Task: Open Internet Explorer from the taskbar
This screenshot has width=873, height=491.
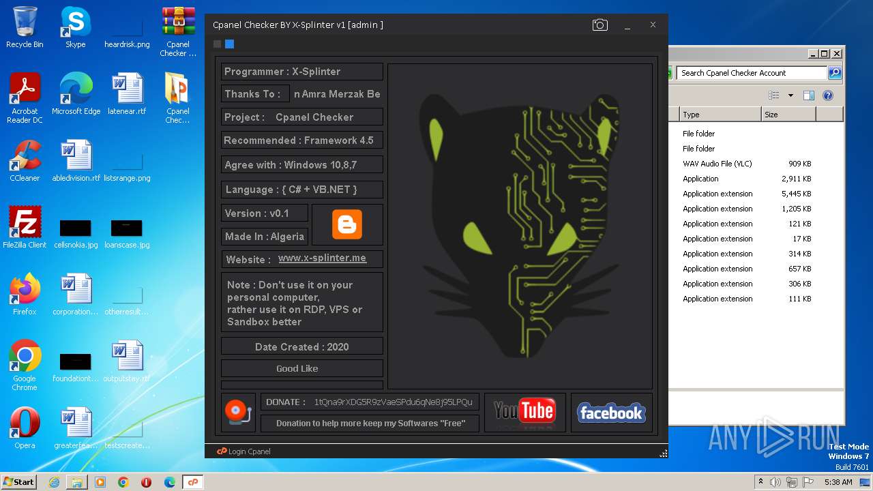Action: click(x=54, y=482)
